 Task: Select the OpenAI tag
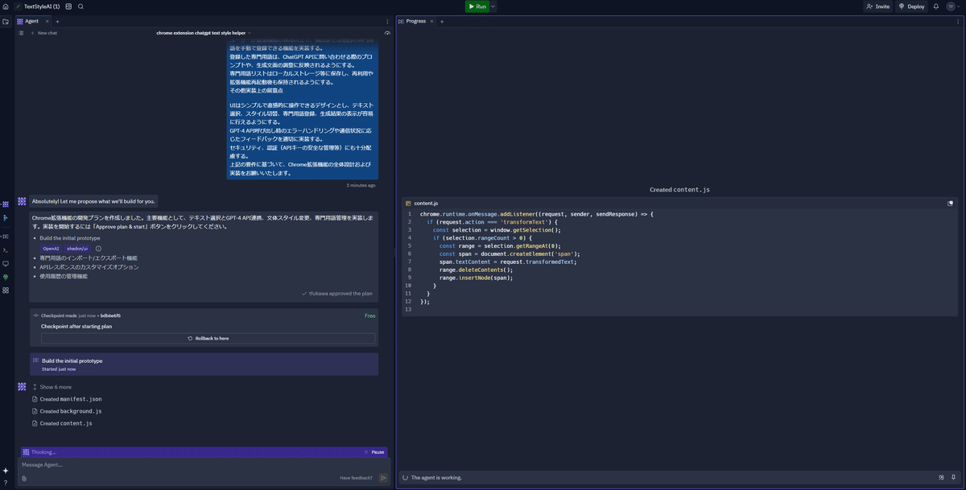tap(51, 249)
